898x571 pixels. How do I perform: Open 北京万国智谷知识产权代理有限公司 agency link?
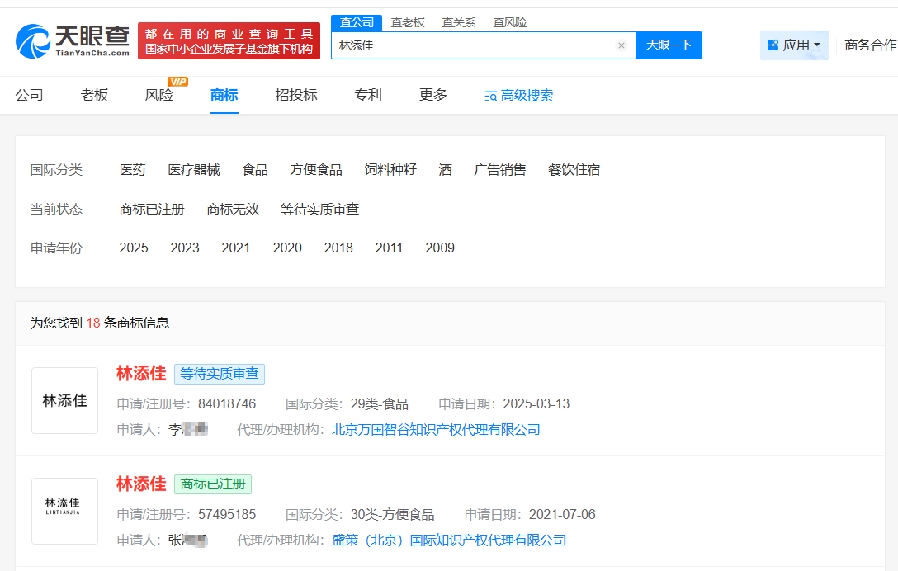point(436,430)
